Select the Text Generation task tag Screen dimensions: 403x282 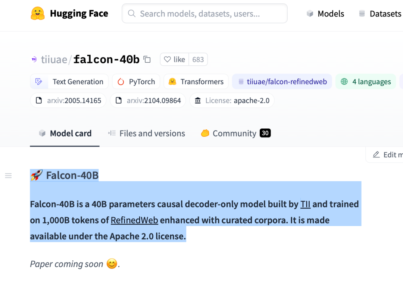(x=69, y=82)
